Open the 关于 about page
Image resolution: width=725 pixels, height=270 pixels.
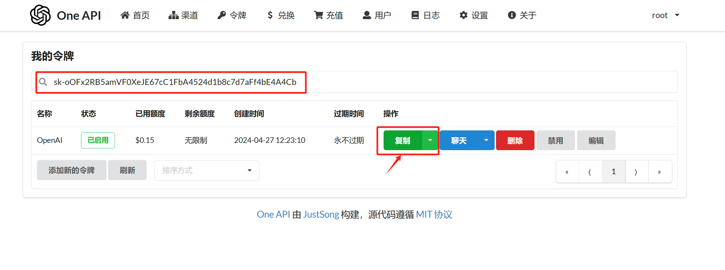522,15
